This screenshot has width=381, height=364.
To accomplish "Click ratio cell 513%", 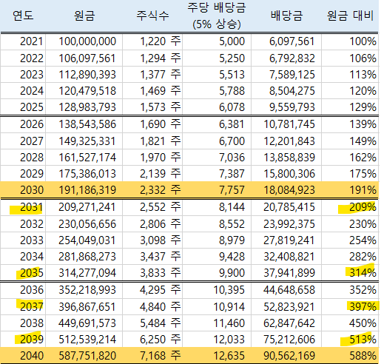I will pos(363,340).
